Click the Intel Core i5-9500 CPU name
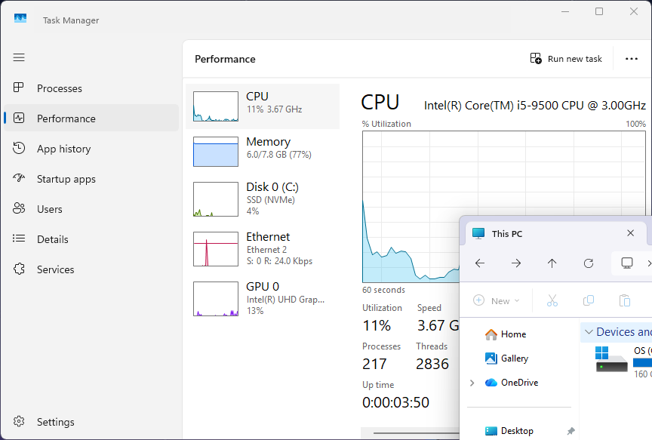The image size is (652, 440). coord(535,105)
